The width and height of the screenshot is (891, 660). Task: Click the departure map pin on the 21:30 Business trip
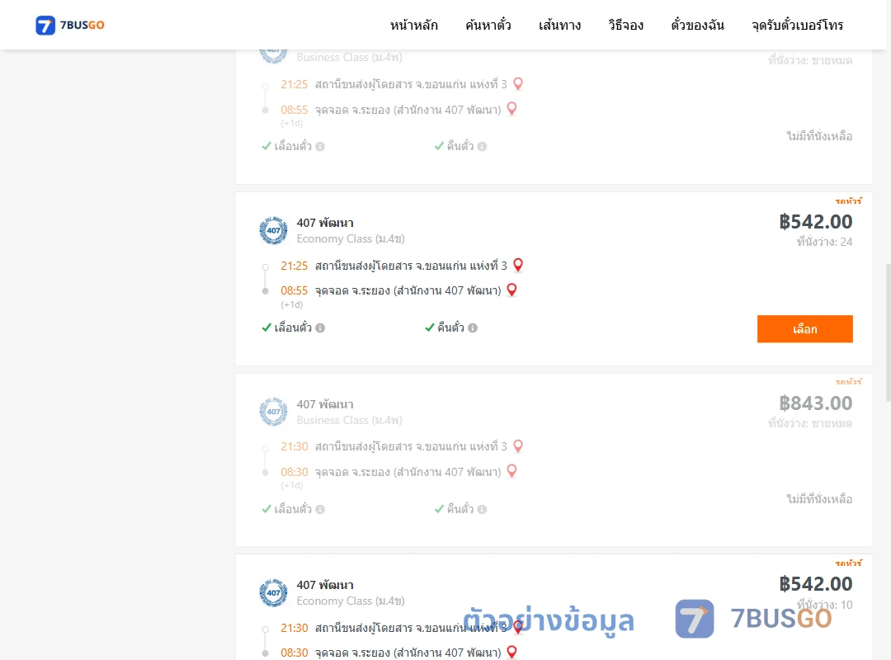click(518, 446)
